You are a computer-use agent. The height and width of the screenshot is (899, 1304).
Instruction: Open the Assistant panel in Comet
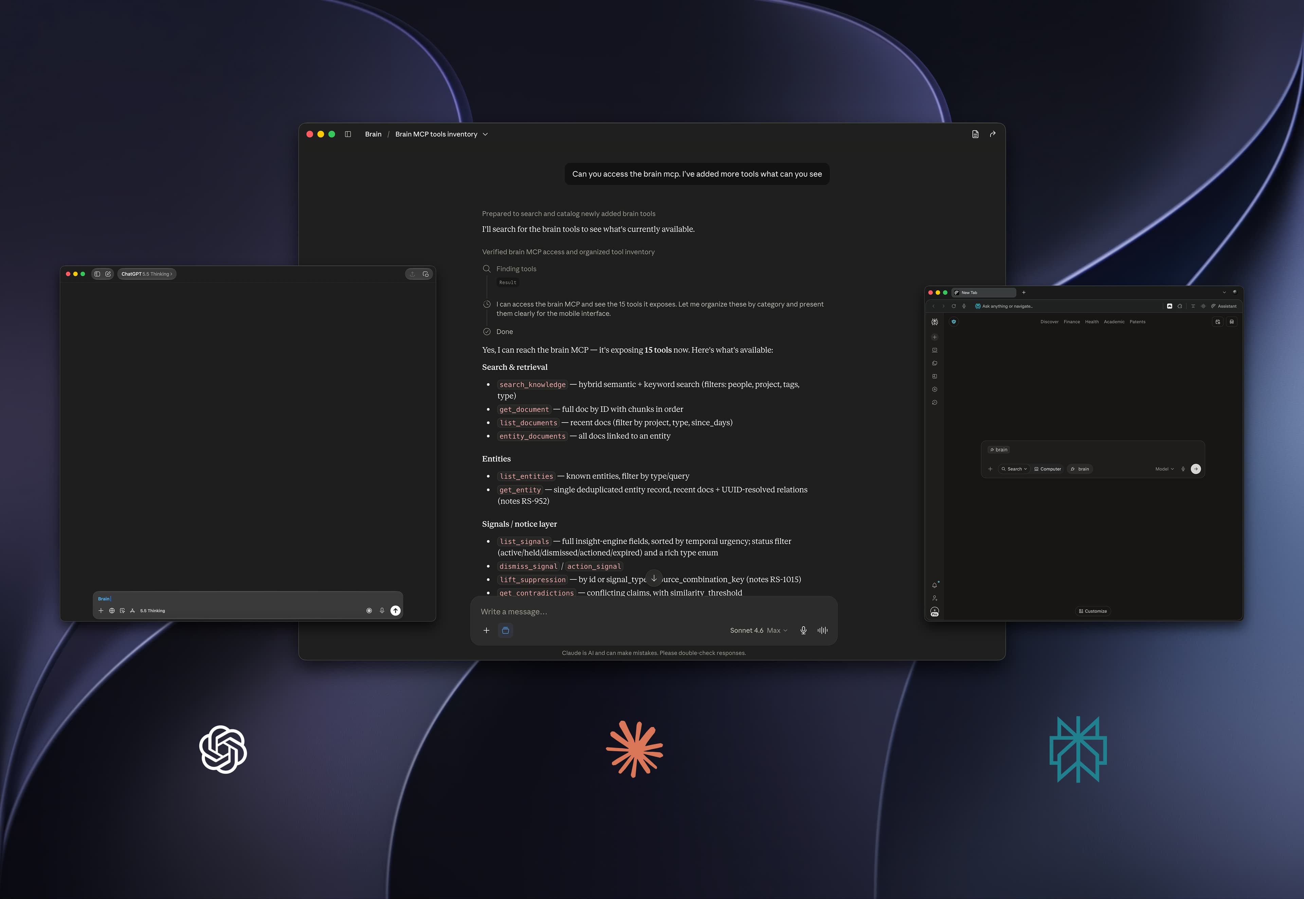click(x=1224, y=306)
